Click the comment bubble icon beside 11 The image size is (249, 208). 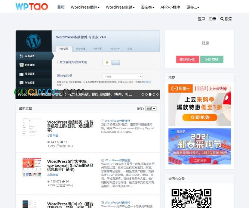62,142
